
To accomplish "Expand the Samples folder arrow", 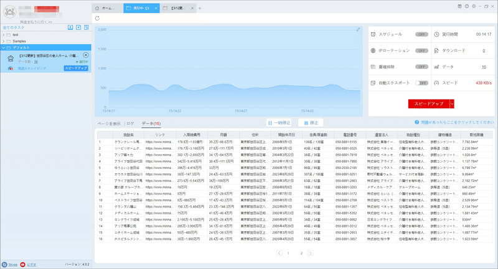I will click(4, 41).
